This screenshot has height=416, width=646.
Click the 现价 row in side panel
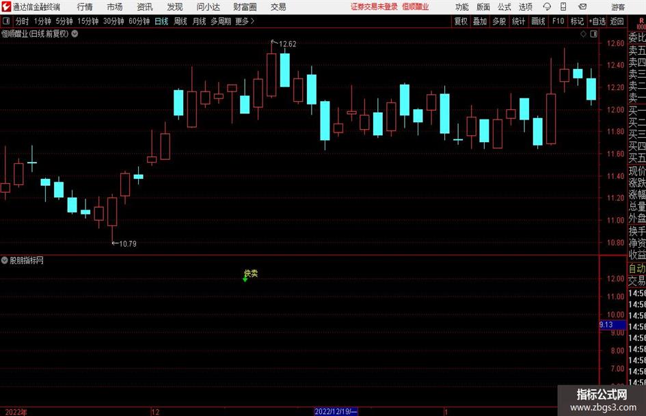point(637,171)
